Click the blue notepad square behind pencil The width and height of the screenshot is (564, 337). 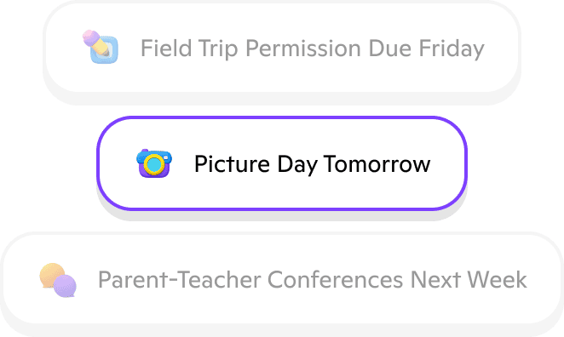tap(106, 50)
